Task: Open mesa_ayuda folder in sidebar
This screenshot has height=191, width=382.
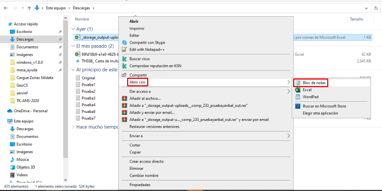Action: (x=27, y=70)
